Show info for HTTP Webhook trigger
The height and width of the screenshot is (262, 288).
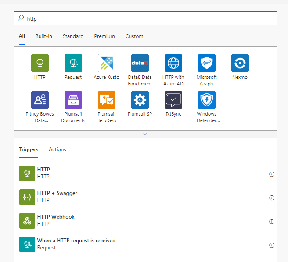coord(272,222)
